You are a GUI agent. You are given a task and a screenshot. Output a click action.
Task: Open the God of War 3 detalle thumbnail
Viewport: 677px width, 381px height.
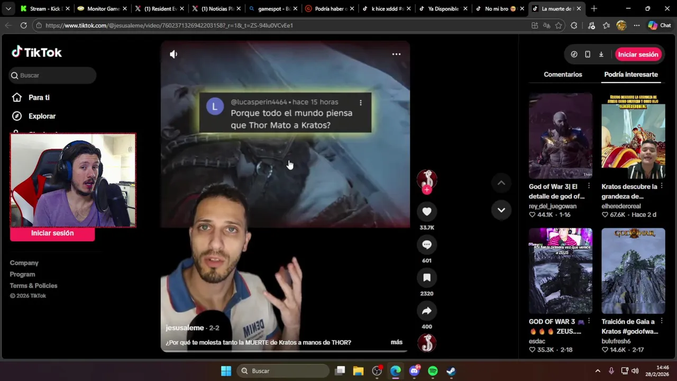tap(561, 136)
